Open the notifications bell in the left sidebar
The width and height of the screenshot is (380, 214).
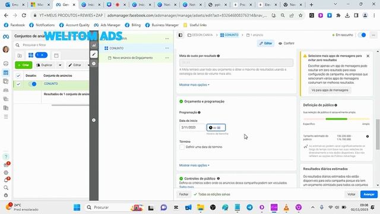click(x=6, y=180)
